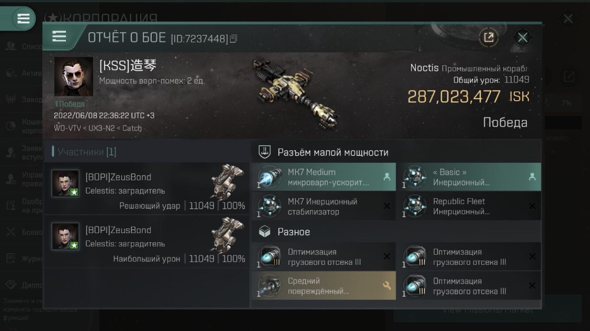The height and width of the screenshot is (331, 590).
Task: View pilot portrait of [KSS]造琴
Action: click(73, 76)
